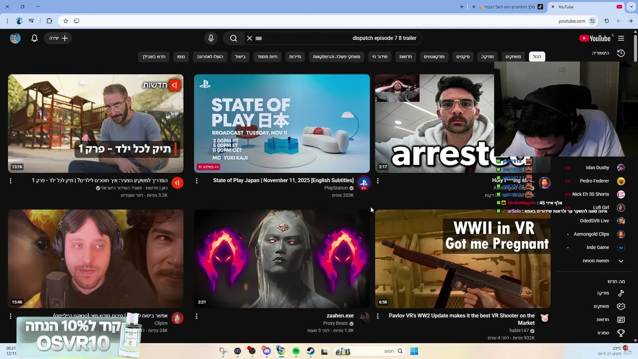Open OdedSVR Live subscription in sidebar
This screenshot has height=359, width=638.
coord(595,221)
